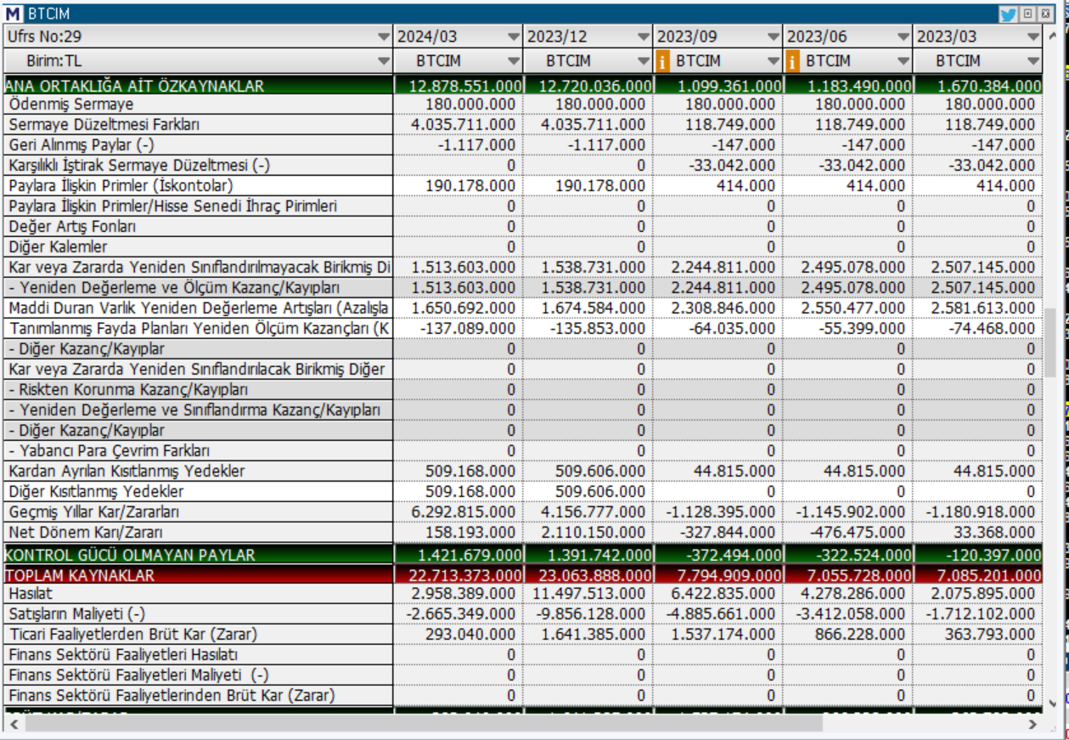
Task: Click the 12.720.036.000 cell for 2023/12
Action: [588, 85]
